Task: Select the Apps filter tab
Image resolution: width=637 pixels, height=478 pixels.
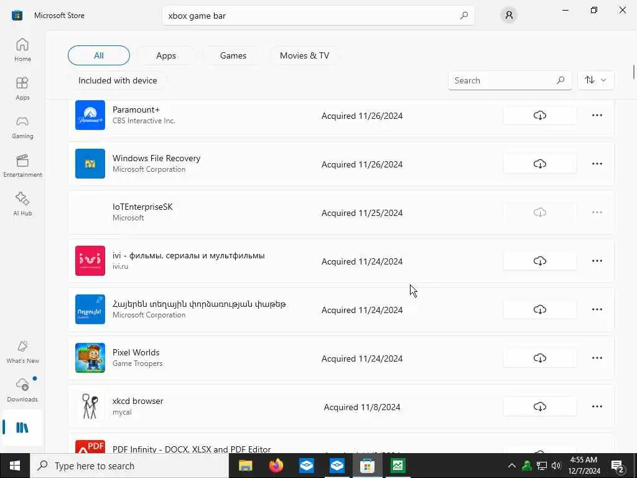Action: [166, 55]
